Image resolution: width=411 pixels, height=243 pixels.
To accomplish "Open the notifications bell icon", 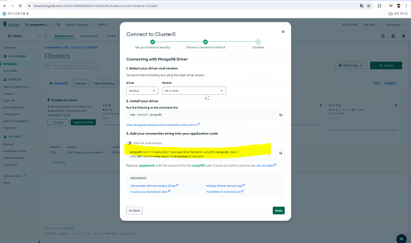I will point(403,36).
